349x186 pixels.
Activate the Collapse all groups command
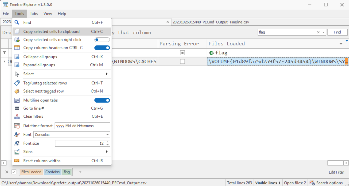pyautogui.click(x=40, y=57)
